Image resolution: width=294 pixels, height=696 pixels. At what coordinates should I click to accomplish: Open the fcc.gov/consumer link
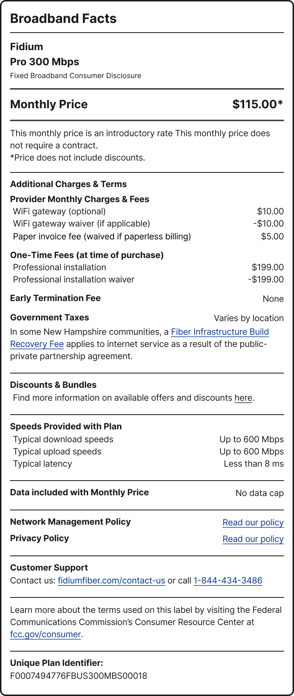(x=46, y=634)
